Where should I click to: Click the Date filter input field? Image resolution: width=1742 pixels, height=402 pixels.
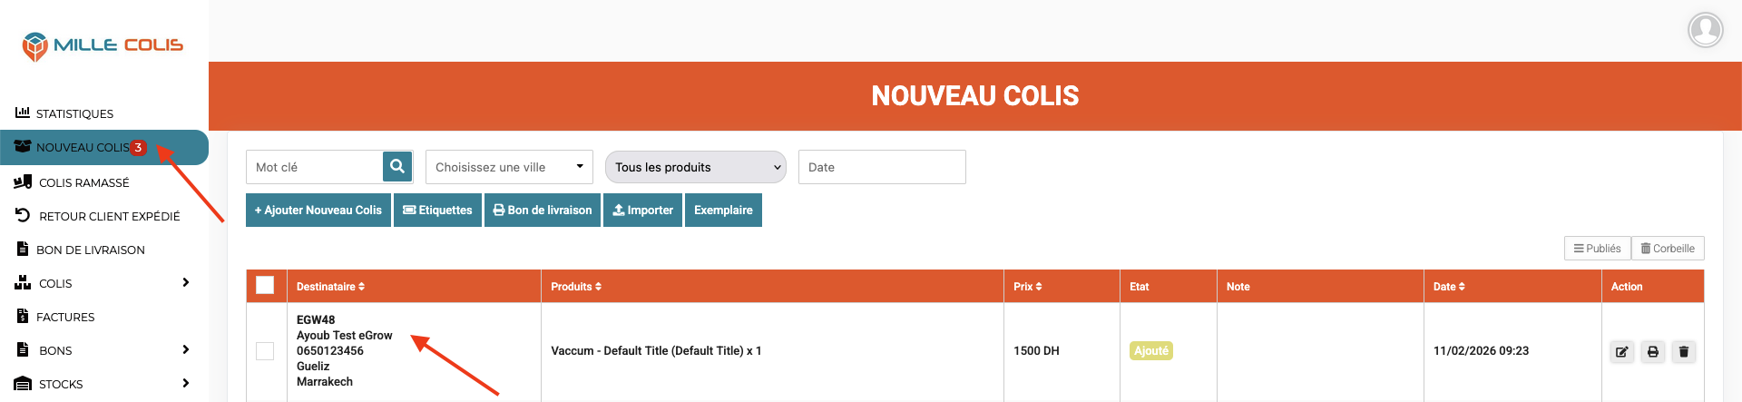click(882, 167)
